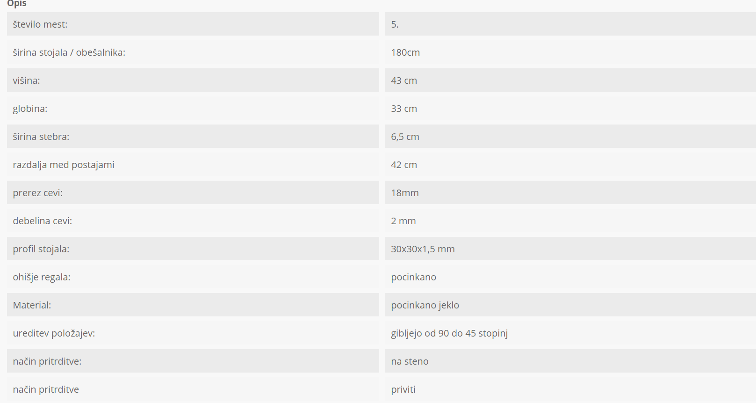Click the "razdalja med postajami" label
Viewport: 756px width, 403px height.
(64, 165)
